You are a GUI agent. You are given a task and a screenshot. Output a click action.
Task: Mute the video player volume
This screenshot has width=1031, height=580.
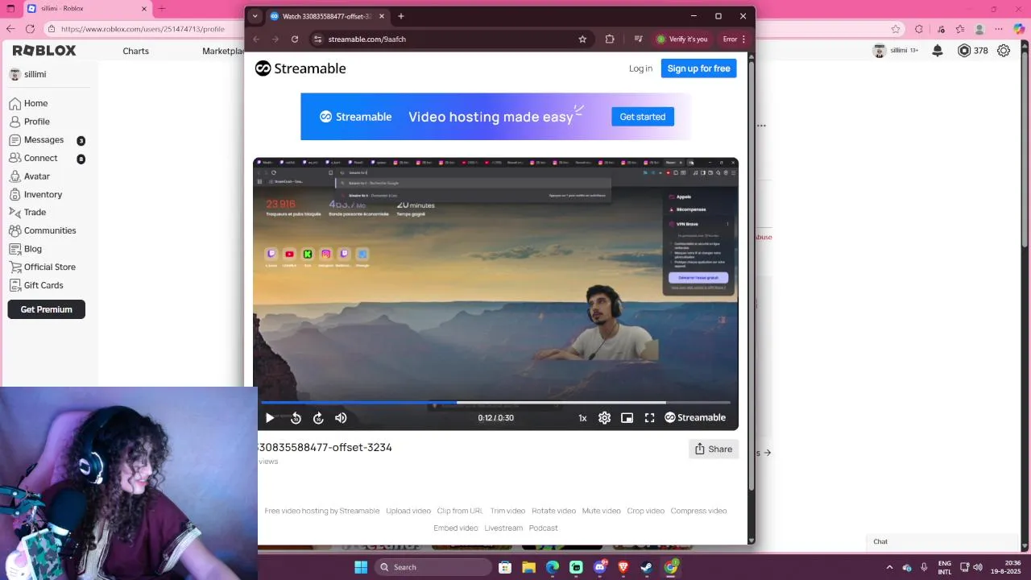point(341,418)
